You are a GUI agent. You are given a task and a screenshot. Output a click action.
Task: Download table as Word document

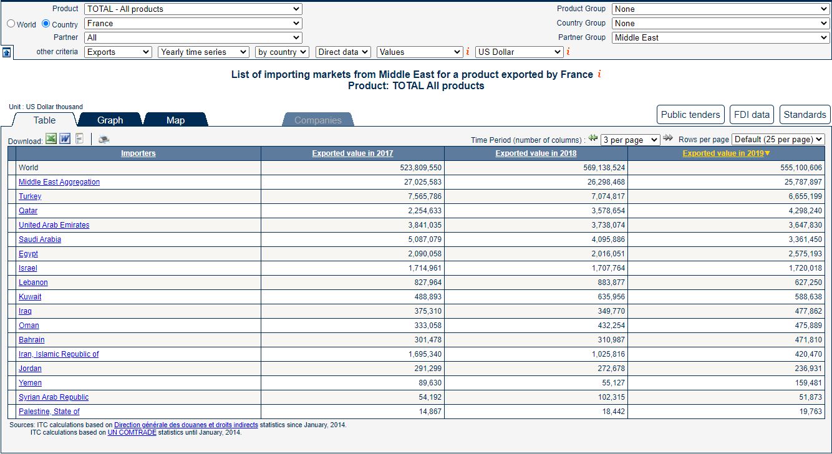pyautogui.click(x=65, y=138)
